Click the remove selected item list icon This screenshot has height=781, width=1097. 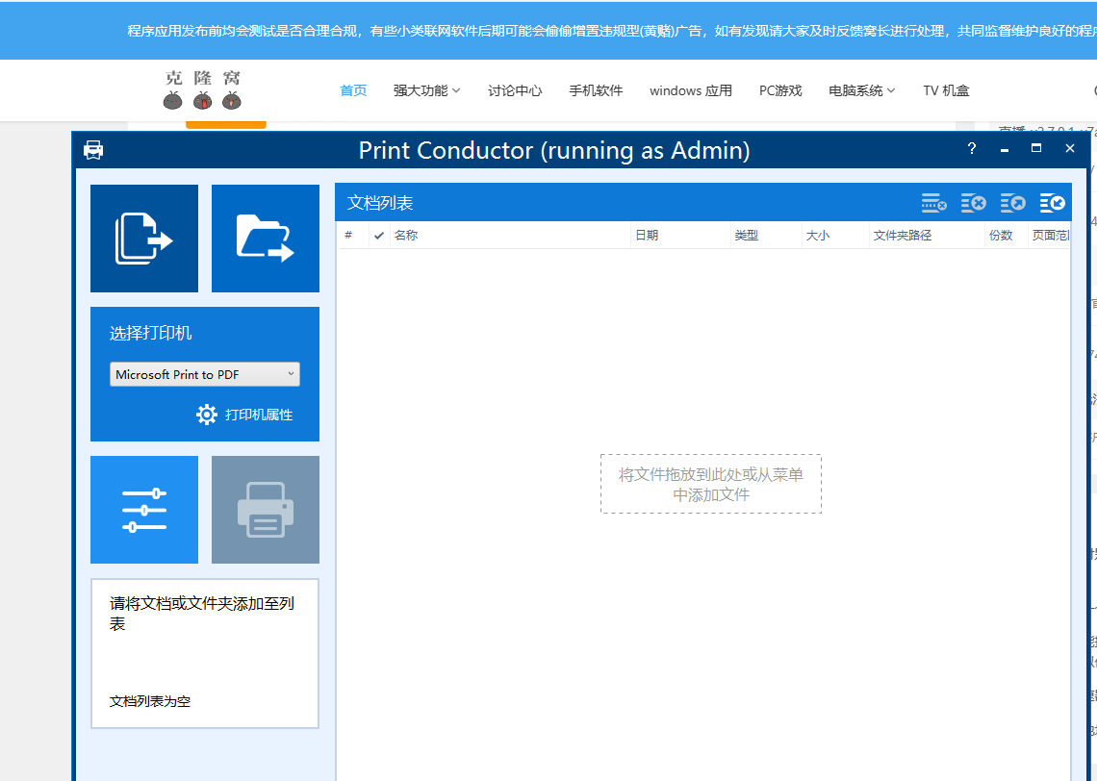click(934, 203)
